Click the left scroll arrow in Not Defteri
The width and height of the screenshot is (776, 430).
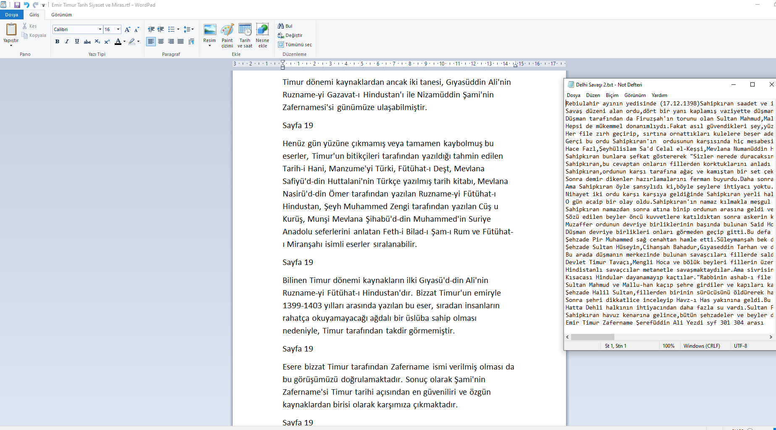568,337
